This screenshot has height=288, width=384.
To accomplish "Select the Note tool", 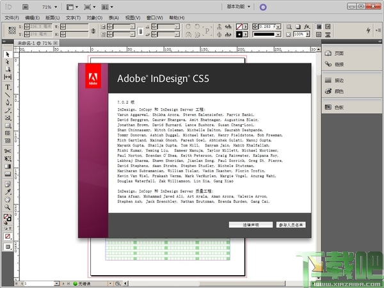I will [7, 184].
